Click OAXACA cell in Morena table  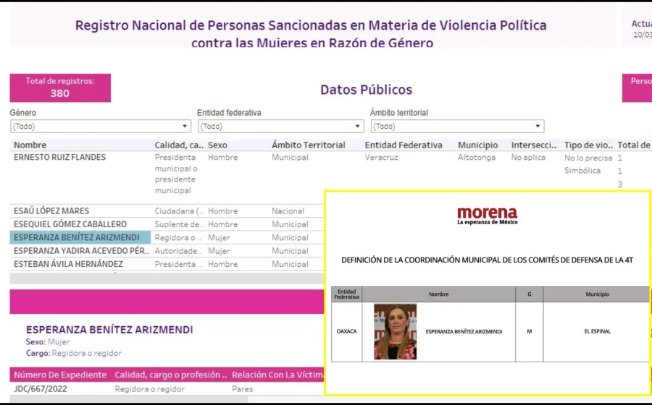(x=346, y=331)
